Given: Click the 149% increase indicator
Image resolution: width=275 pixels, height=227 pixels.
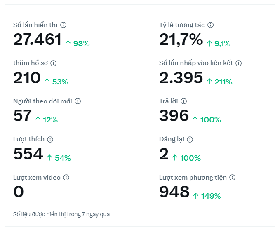Looking at the screenshot, I should pyautogui.click(x=207, y=196).
